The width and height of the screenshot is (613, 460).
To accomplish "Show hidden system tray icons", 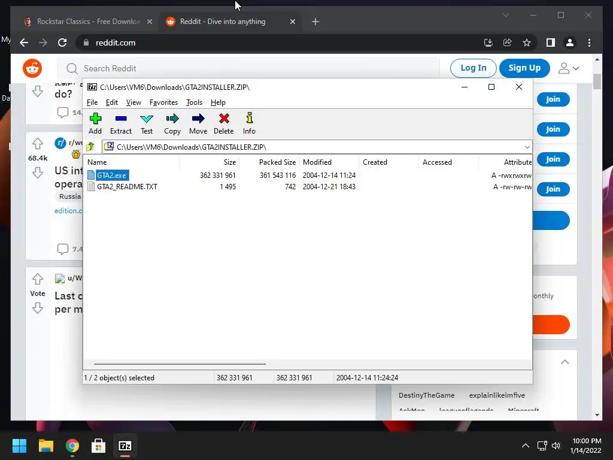I will pyautogui.click(x=526, y=446).
